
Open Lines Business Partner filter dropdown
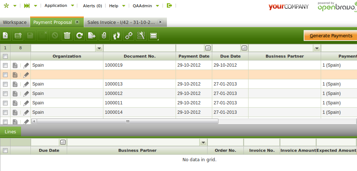[203, 143]
